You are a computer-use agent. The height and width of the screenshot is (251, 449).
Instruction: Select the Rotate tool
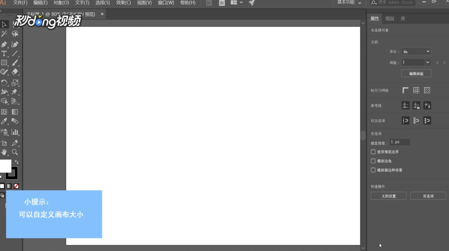point(4,83)
